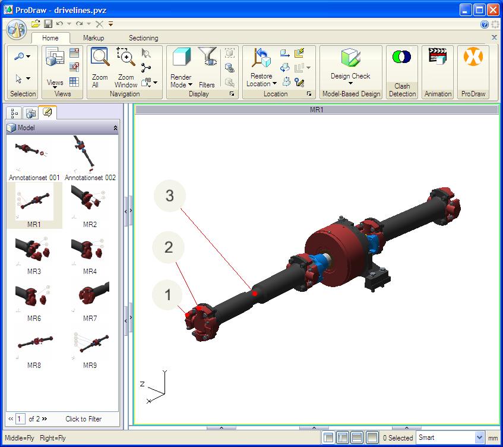
Task: Launch Clash Detection
Action: pos(402,58)
